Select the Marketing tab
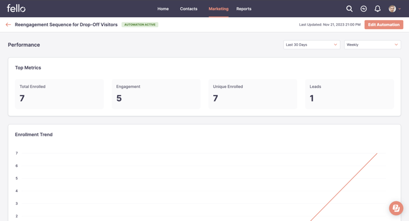 pos(218,9)
